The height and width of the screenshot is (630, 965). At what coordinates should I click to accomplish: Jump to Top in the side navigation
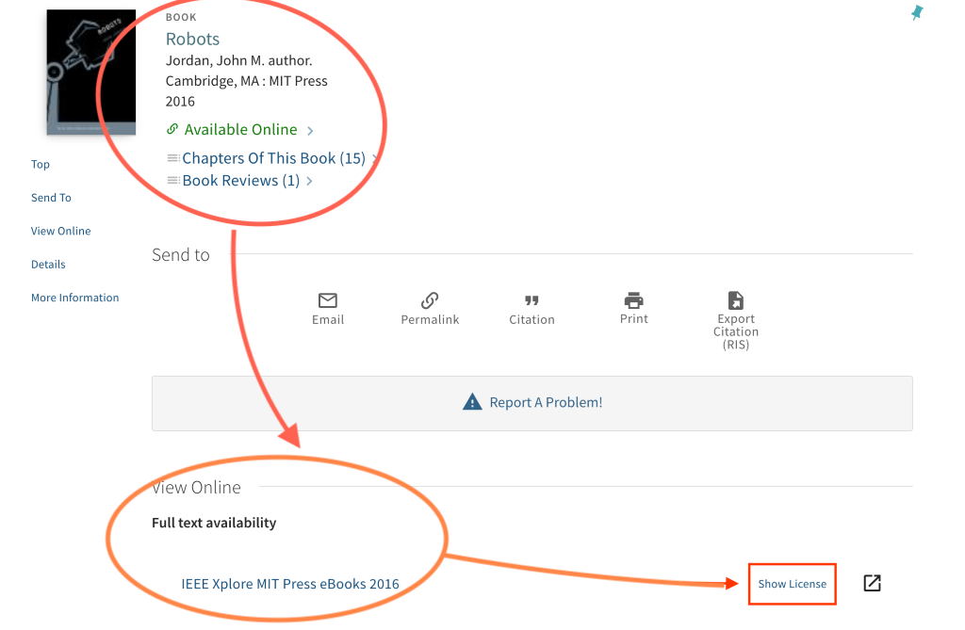pos(40,164)
